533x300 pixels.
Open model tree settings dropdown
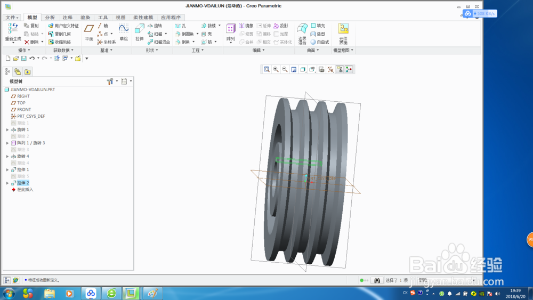[x=112, y=81]
